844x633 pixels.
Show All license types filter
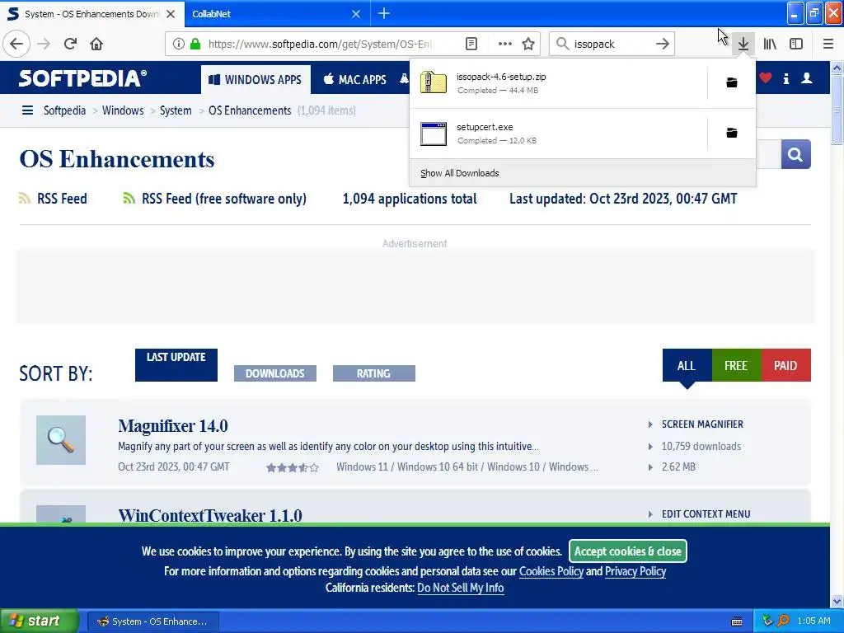pos(687,365)
